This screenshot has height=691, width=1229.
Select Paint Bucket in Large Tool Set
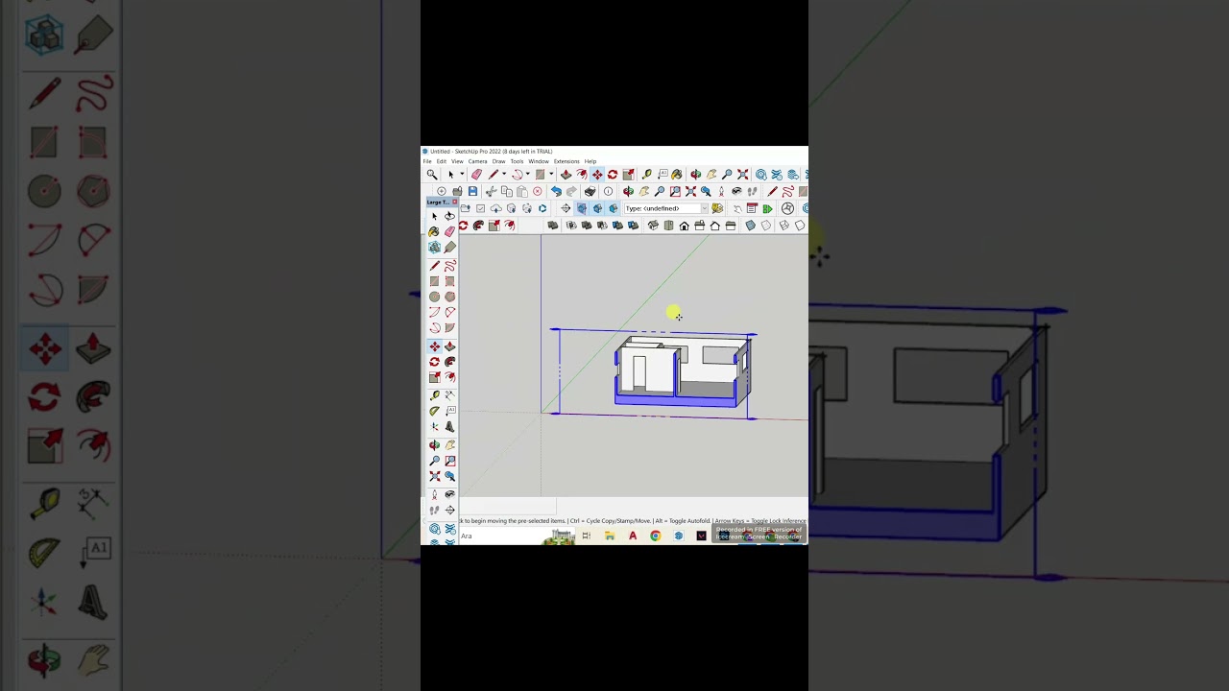point(434,230)
